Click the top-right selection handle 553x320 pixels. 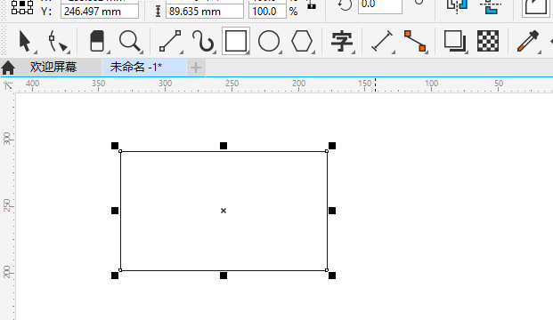332,146
